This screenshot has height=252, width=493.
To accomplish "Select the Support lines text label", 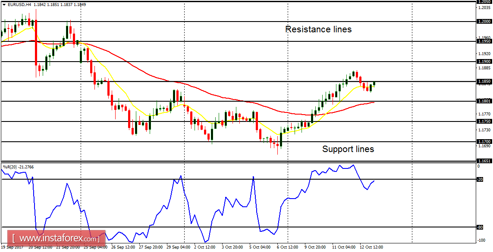I will click(x=348, y=149).
